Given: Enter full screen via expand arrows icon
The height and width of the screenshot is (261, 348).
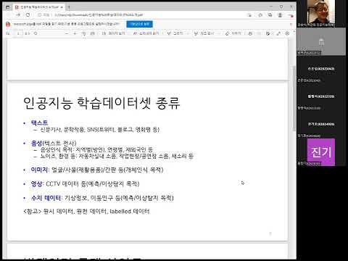Looking at the screenshot, I should (x=278, y=33).
